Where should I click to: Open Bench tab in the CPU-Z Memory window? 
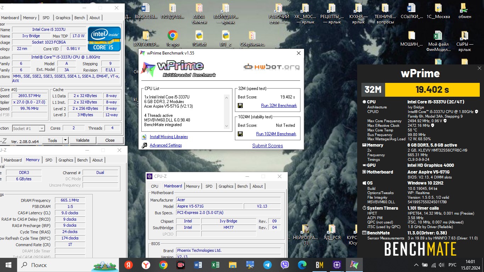83,160
